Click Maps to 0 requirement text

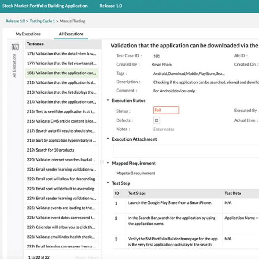[x=136, y=173]
